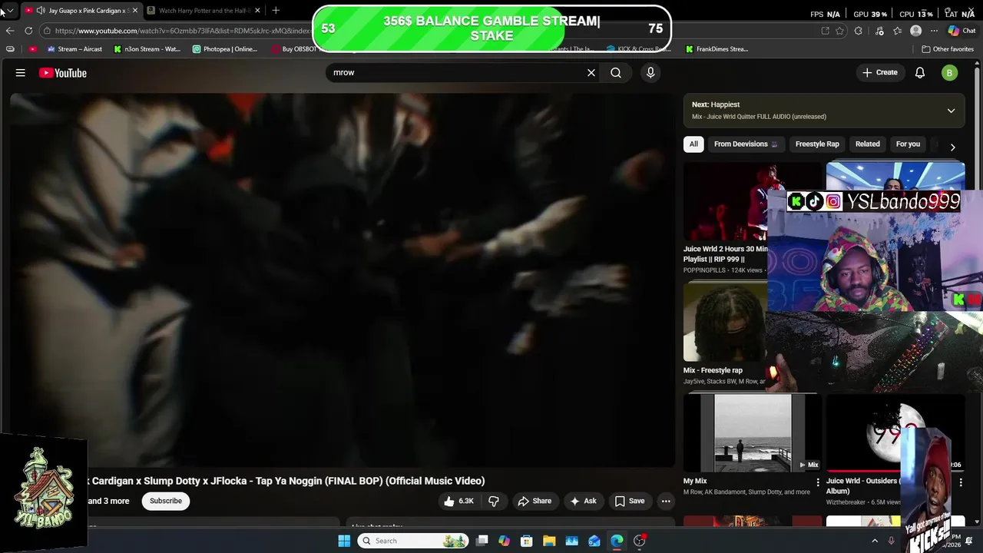The height and width of the screenshot is (553, 983).
Task: View site information lock icon
Action: 48,31
